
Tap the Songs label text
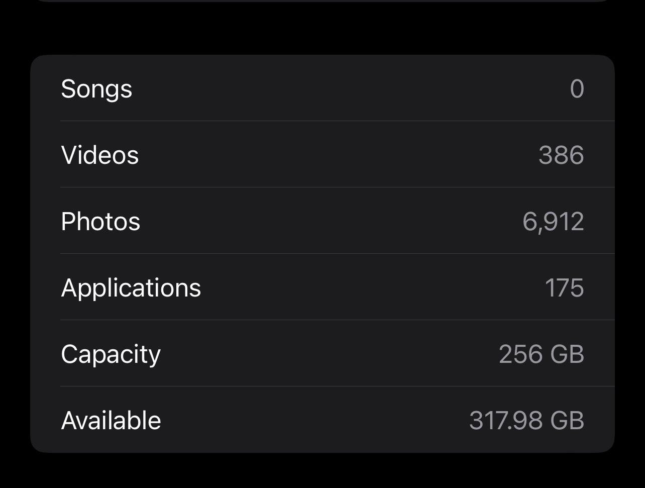(96, 88)
